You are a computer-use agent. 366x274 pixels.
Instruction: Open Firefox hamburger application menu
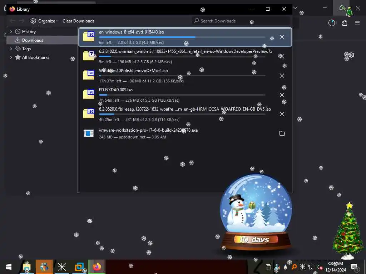357,22
